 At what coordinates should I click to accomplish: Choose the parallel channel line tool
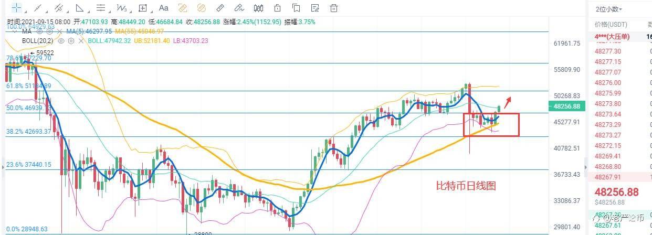(59, 8)
